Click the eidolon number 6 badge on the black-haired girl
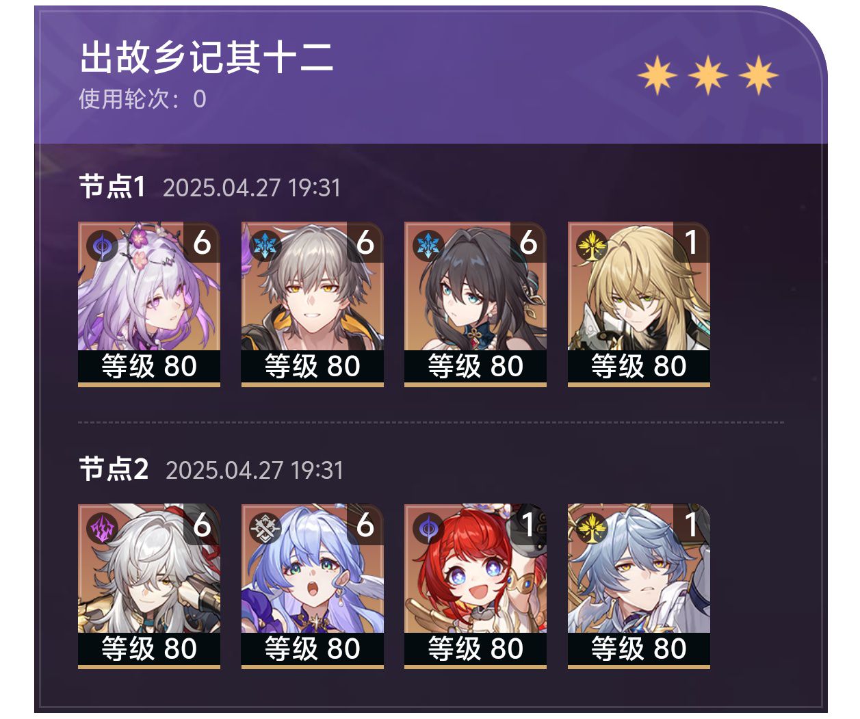Image resolution: width=860 pixels, height=719 pixels. tap(528, 242)
